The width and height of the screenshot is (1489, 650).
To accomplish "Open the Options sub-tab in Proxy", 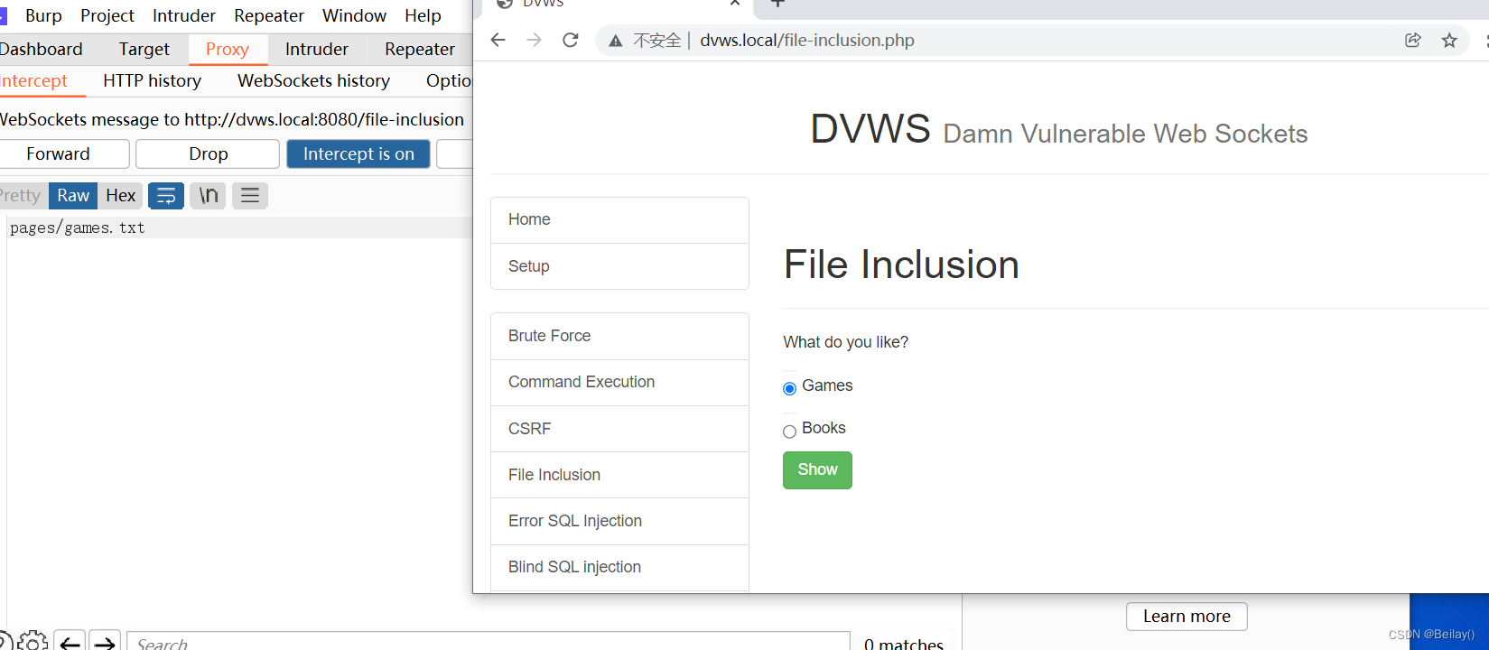I will (x=449, y=80).
